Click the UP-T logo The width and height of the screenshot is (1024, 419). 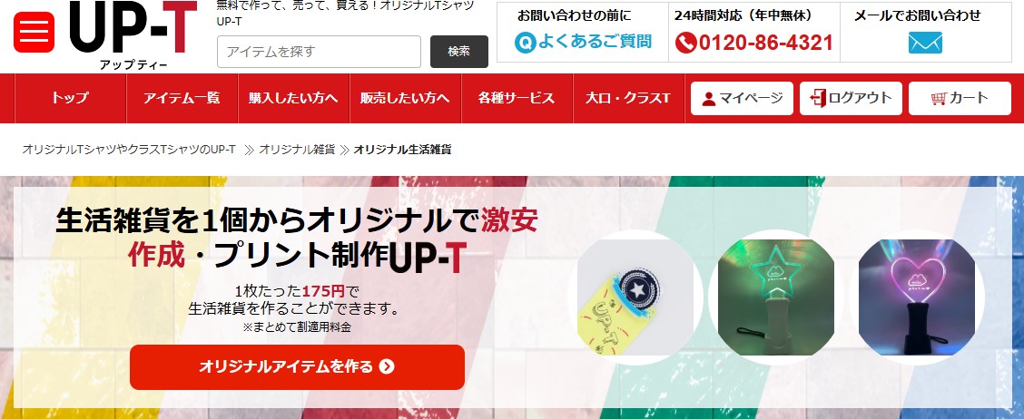point(133,35)
